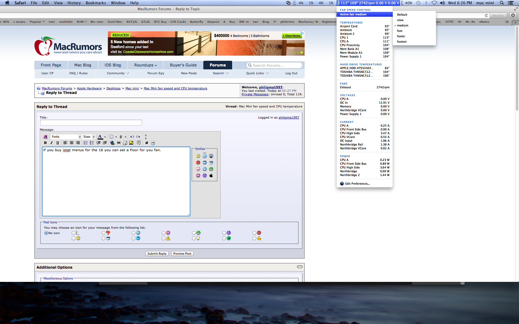This screenshot has width=519, height=324.
Task: Choose the warning triangle post icon radio
Action: [164, 238]
